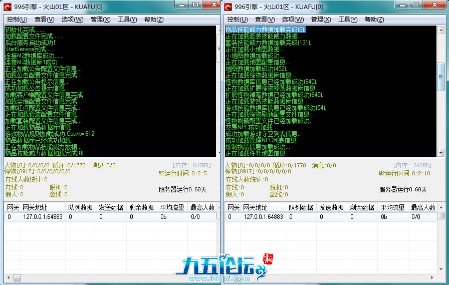The height and width of the screenshot is (285, 449).
Task: Click 发送数据 column header in right window
Action: pos(332,207)
